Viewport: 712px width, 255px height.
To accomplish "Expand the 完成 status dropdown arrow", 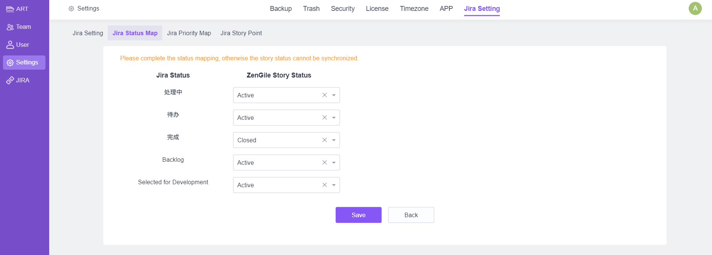I will (334, 140).
